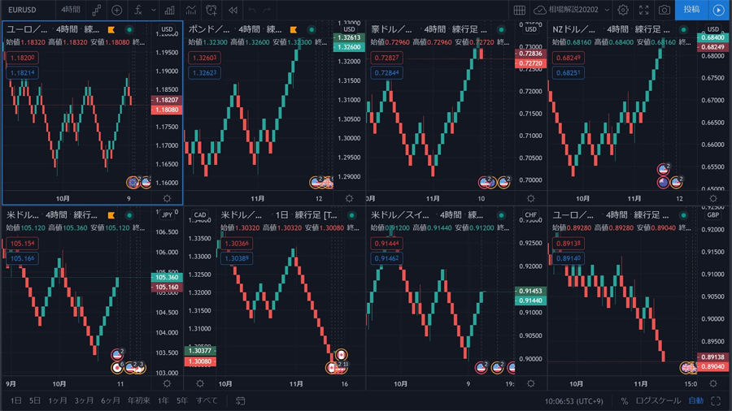This screenshot has width=732, height=411.
Task: Toggle 自動 auto scale
Action: click(695, 401)
